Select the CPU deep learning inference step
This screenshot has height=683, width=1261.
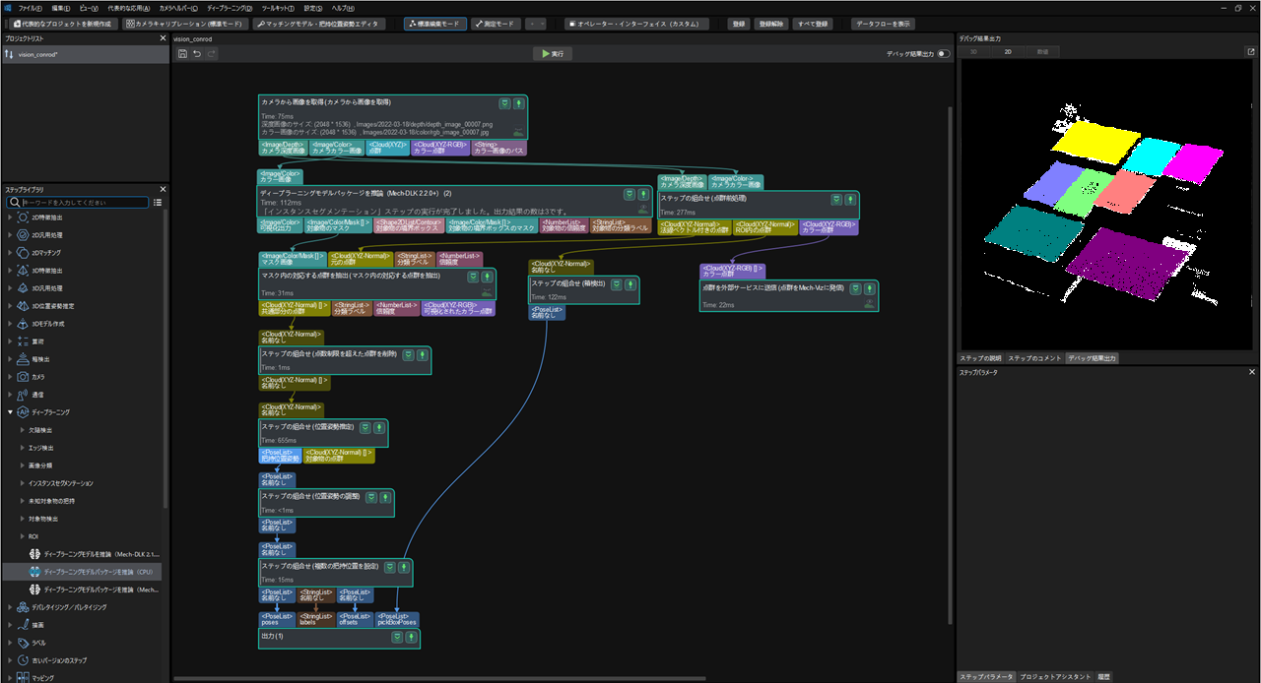pyautogui.click(x=99, y=571)
